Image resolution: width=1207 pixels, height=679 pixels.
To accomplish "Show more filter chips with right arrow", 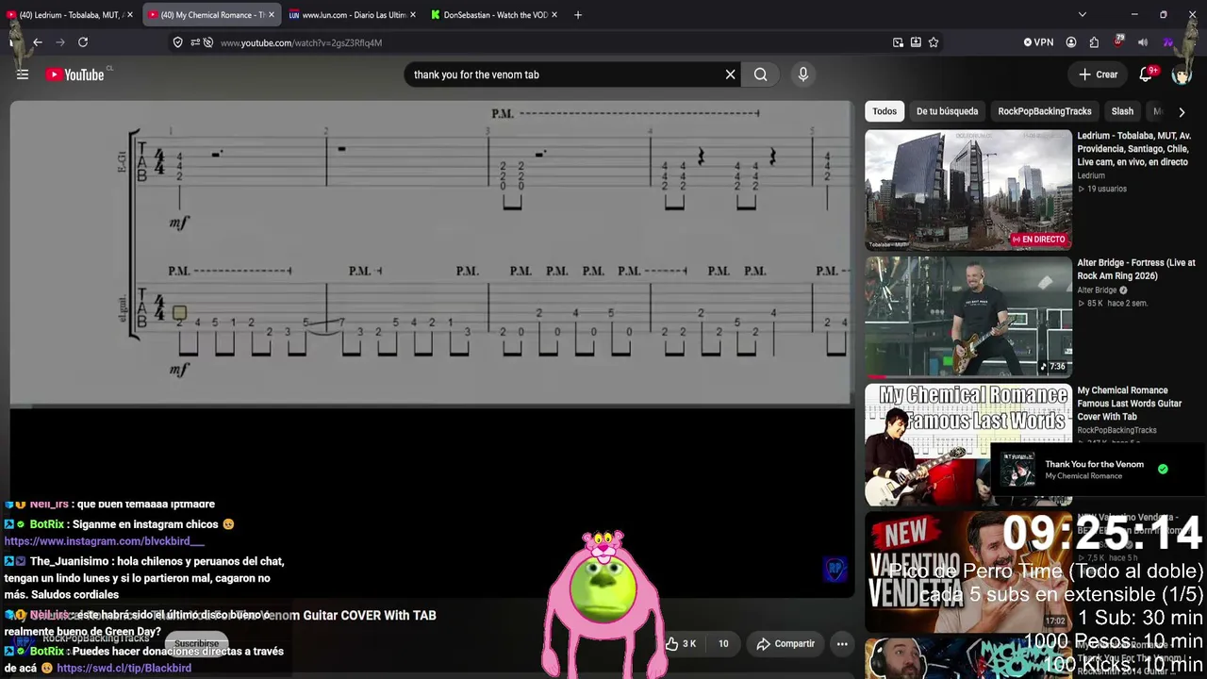I will pyautogui.click(x=1182, y=111).
